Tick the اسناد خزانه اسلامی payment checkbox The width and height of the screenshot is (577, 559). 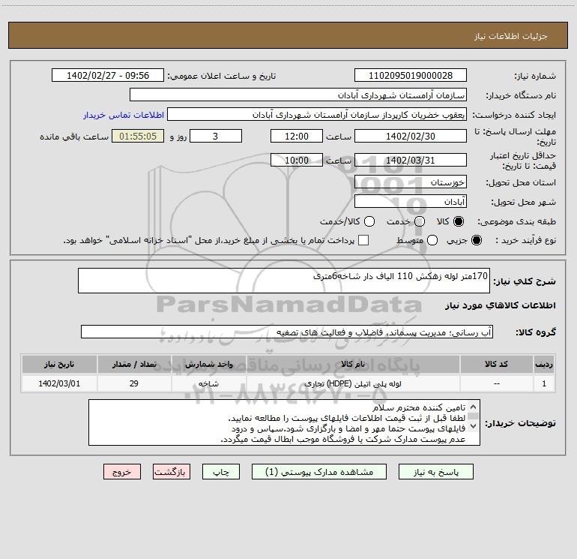coord(363,240)
